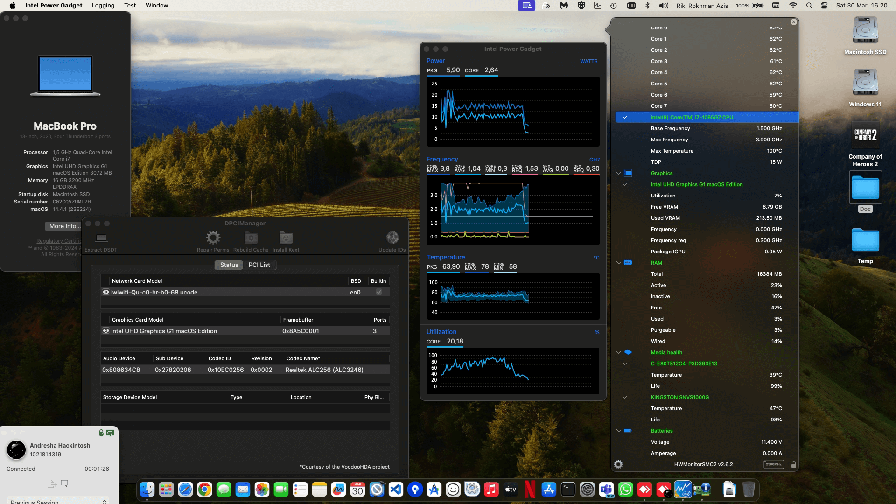This screenshot has width=896, height=504.
Task: Open the Wi-Fi menu bar icon
Action: click(793, 6)
